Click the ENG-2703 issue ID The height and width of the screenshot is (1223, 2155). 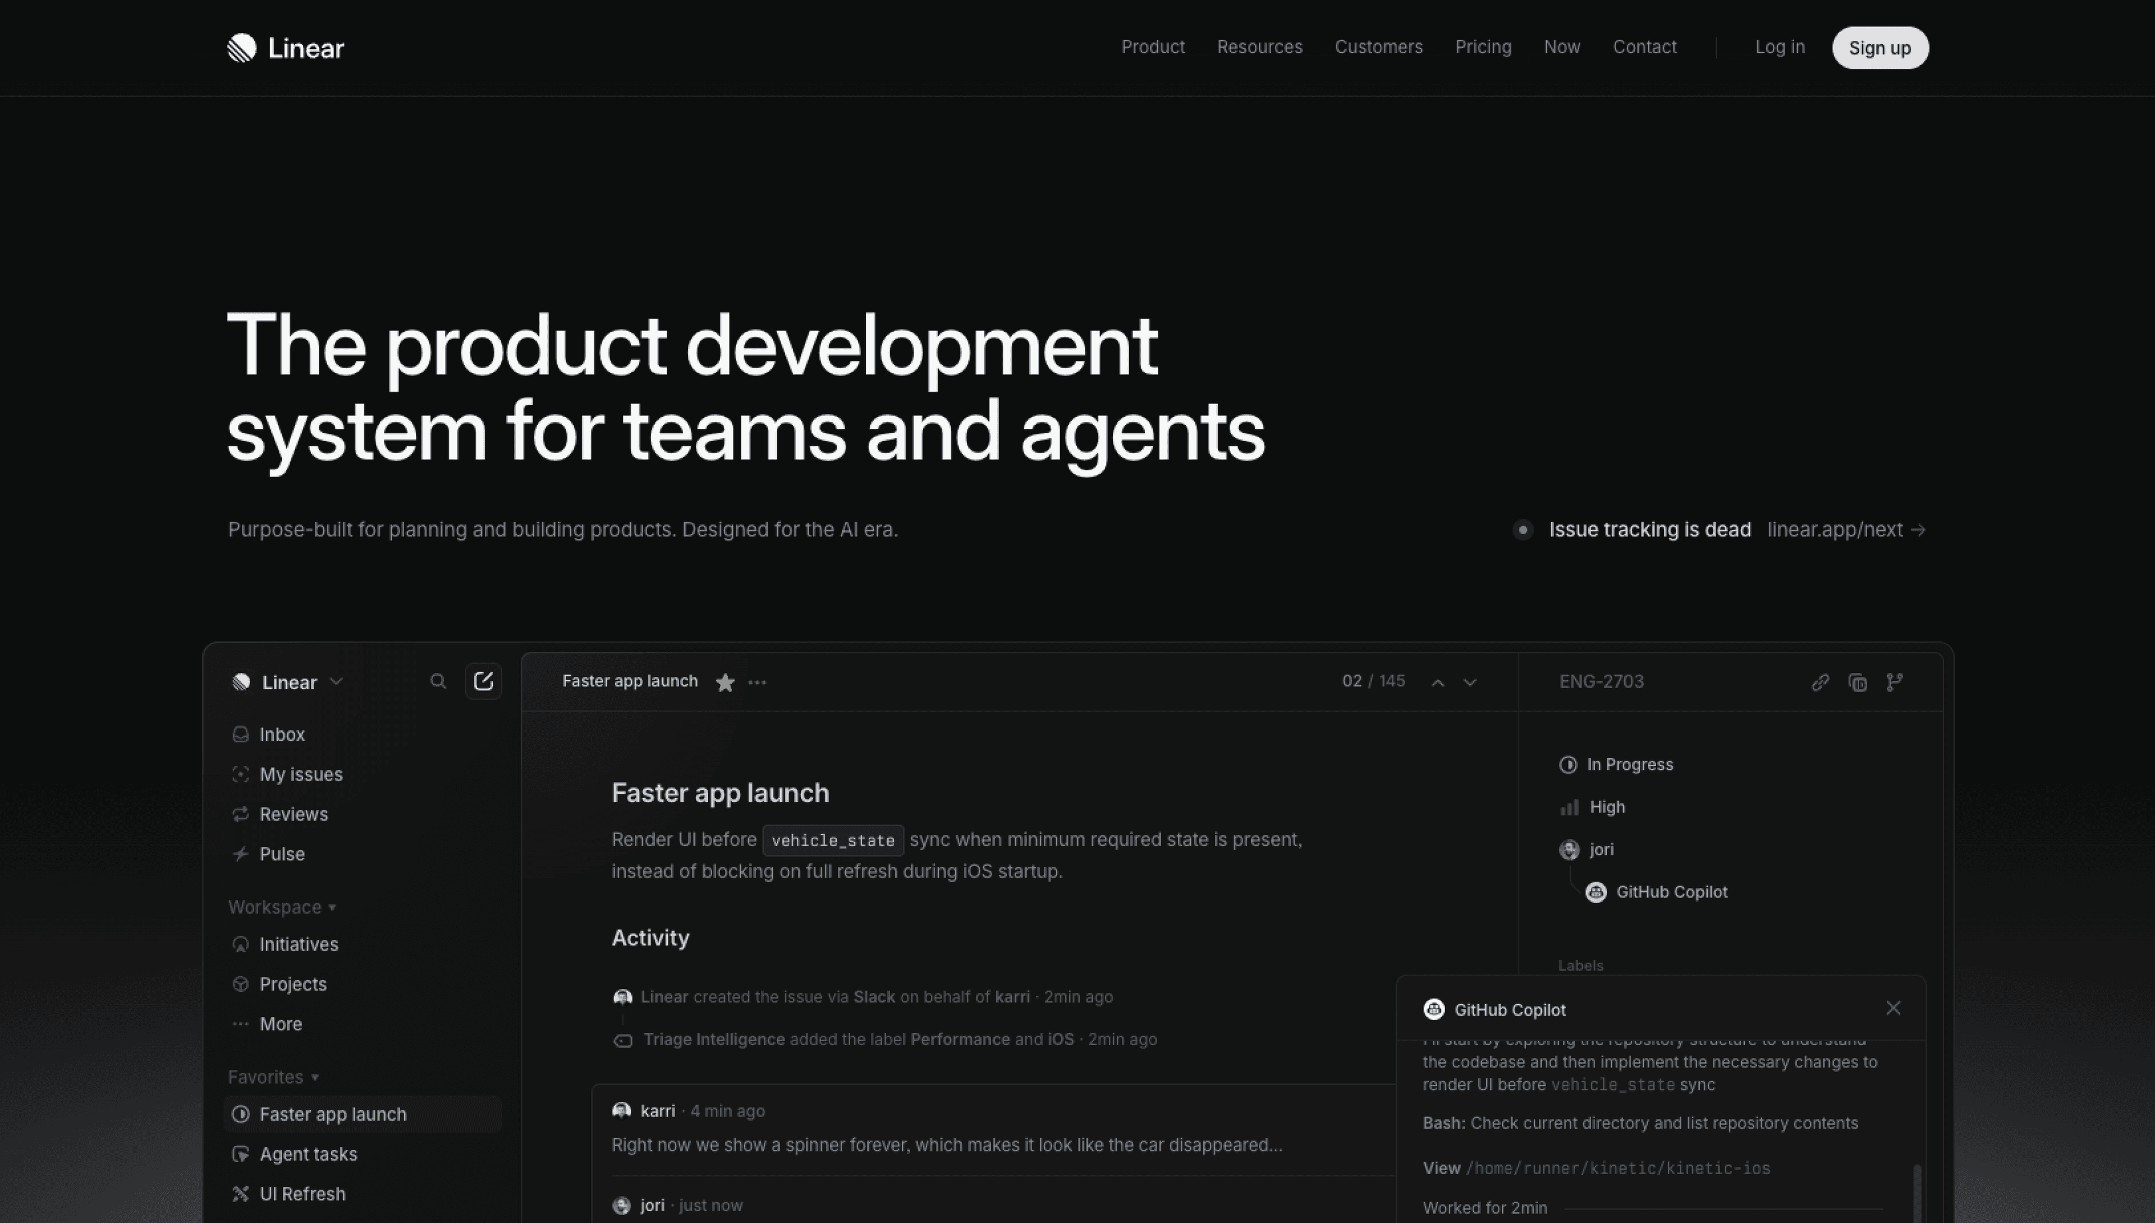(x=1601, y=681)
